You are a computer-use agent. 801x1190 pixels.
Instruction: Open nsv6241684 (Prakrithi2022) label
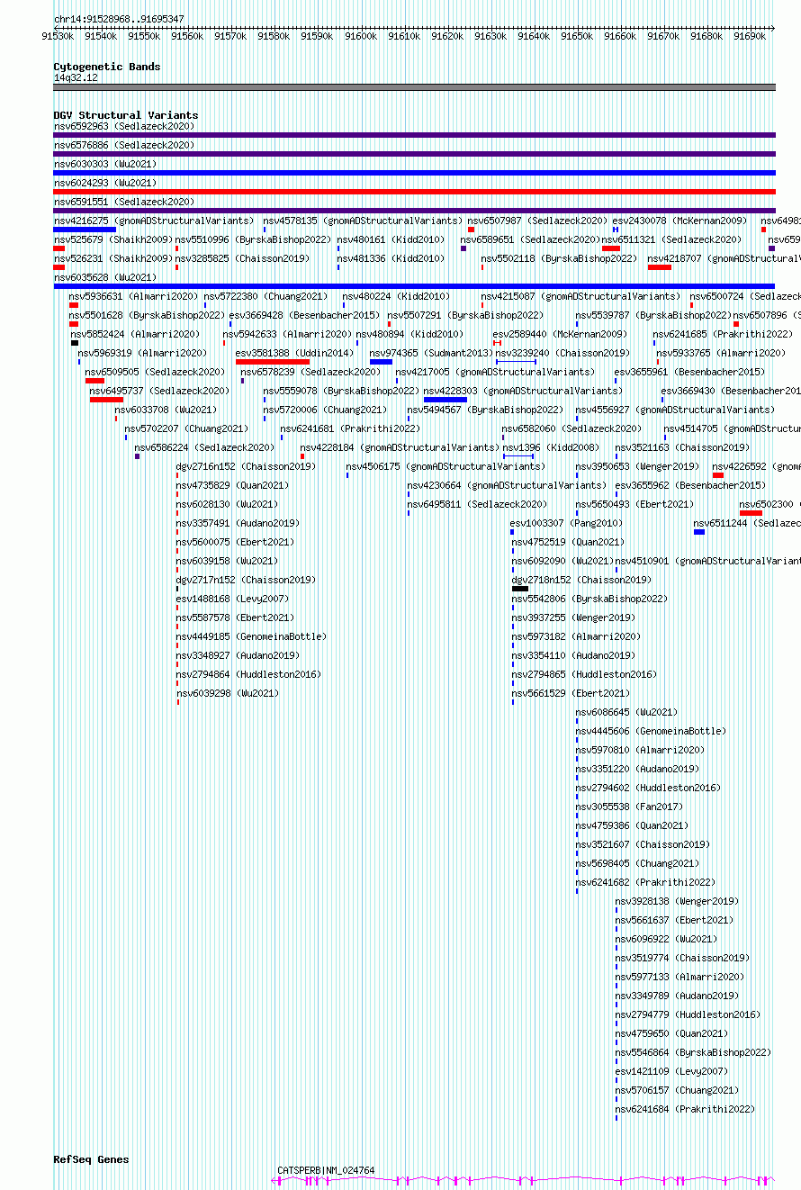(685, 1109)
